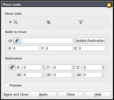Click the Destination dX spin field
The image size is (114, 100).
34,75
